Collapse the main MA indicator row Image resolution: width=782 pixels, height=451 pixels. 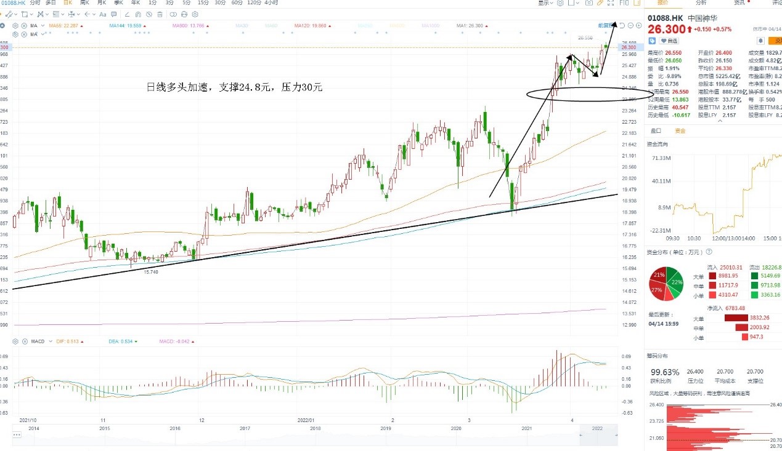click(2, 26)
